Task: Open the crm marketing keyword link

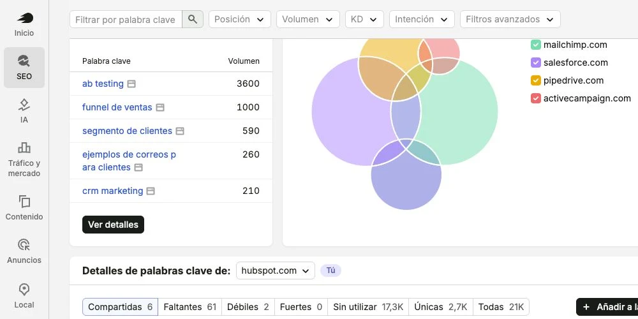Action: pos(113,191)
